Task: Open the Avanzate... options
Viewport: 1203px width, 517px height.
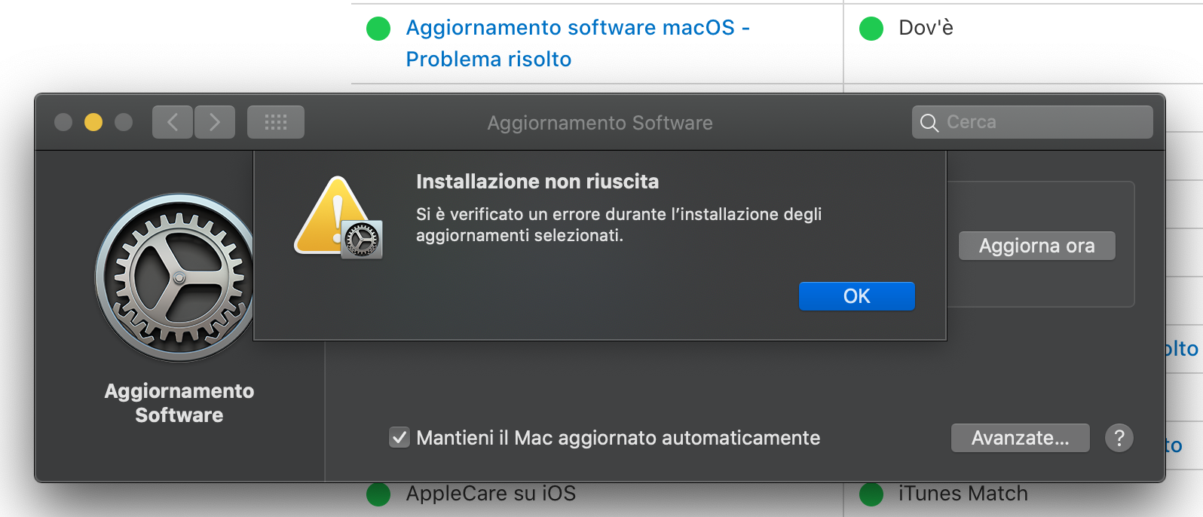Action: 1020,438
